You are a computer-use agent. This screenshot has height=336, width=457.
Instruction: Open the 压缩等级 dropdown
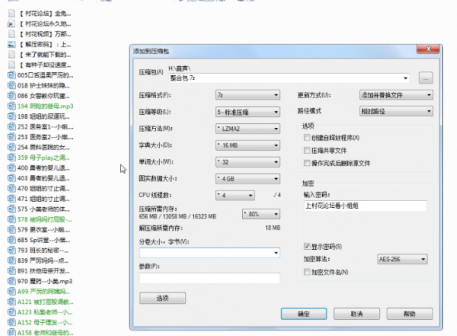pos(248,112)
